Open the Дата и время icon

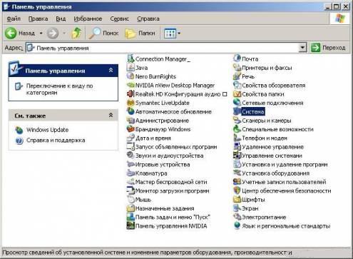click(x=149, y=138)
